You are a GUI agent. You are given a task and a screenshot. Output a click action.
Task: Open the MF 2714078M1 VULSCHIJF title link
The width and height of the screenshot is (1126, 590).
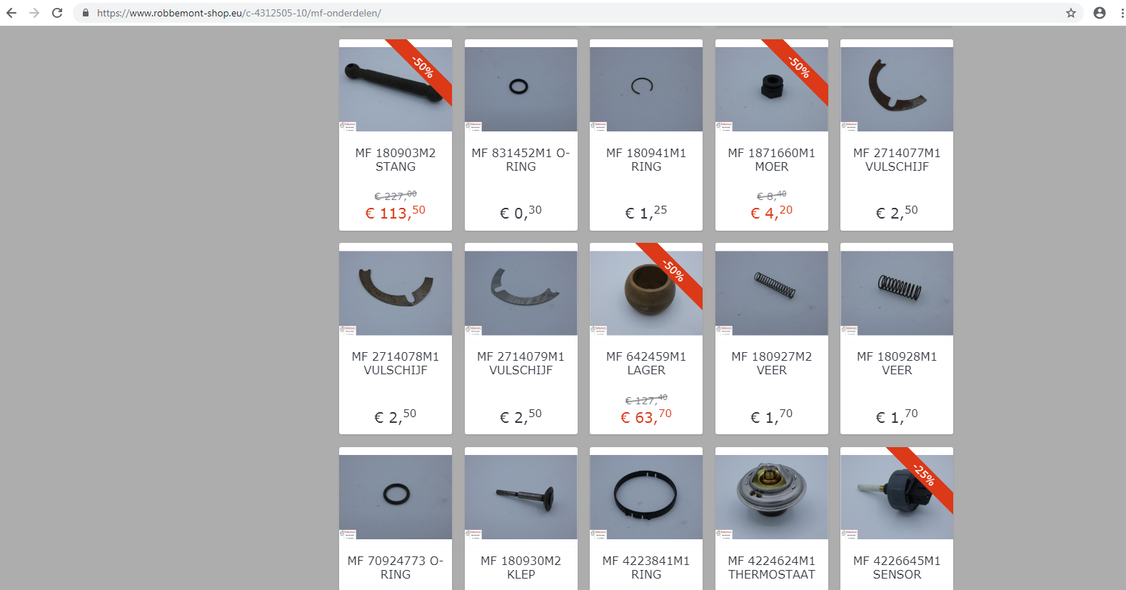(396, 364)
